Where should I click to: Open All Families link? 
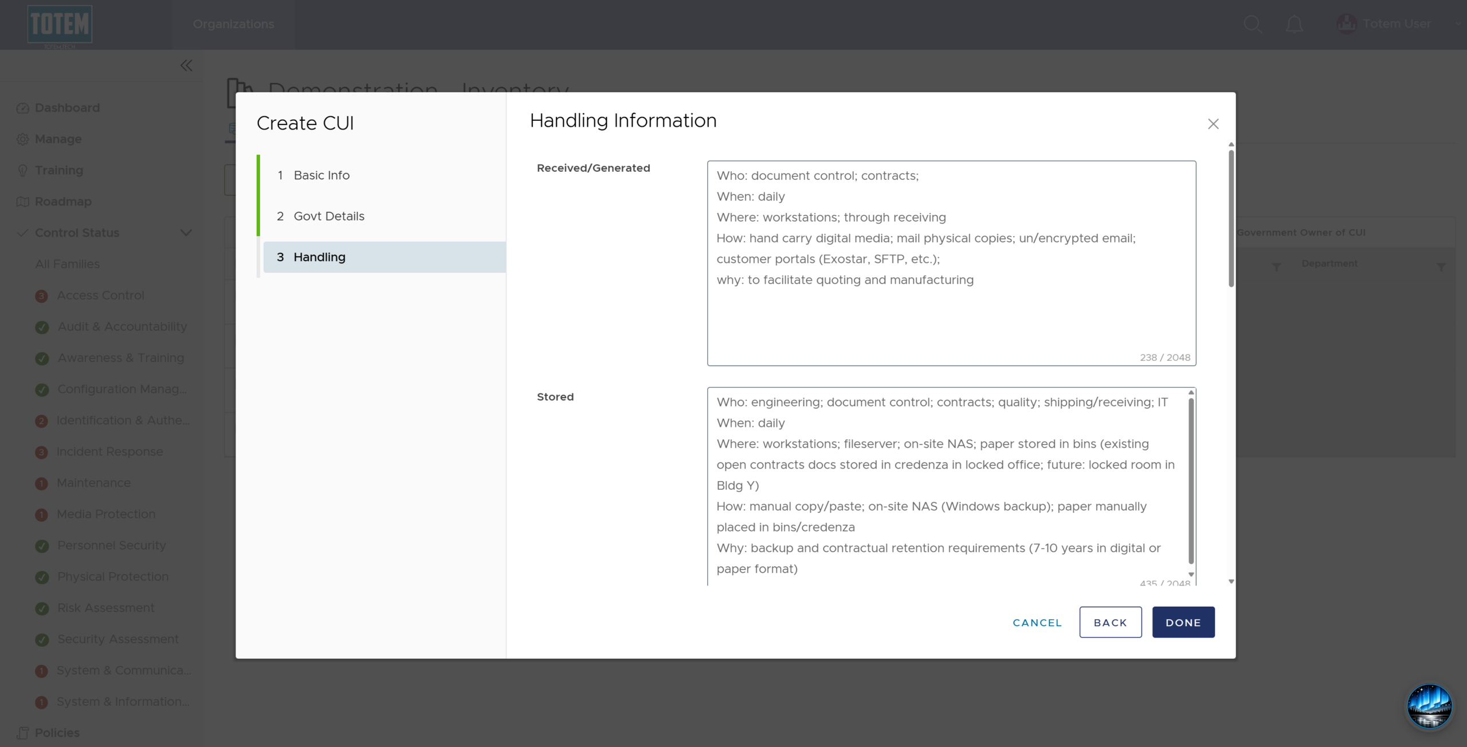tap(67, 264)
